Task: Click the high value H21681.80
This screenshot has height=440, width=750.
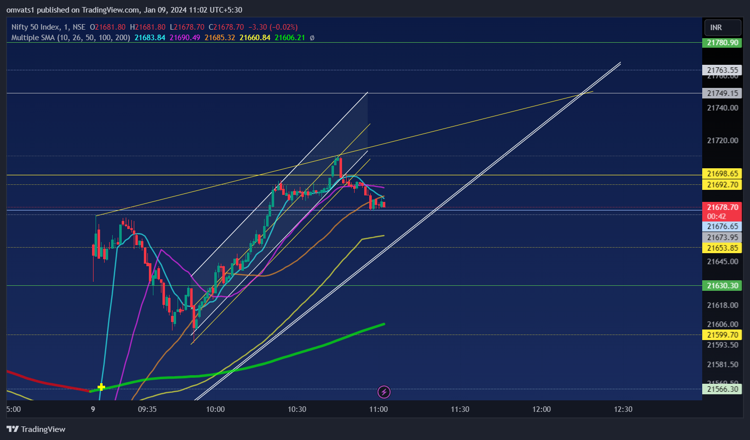Action: pyautogui.click(x=147, y=27)
